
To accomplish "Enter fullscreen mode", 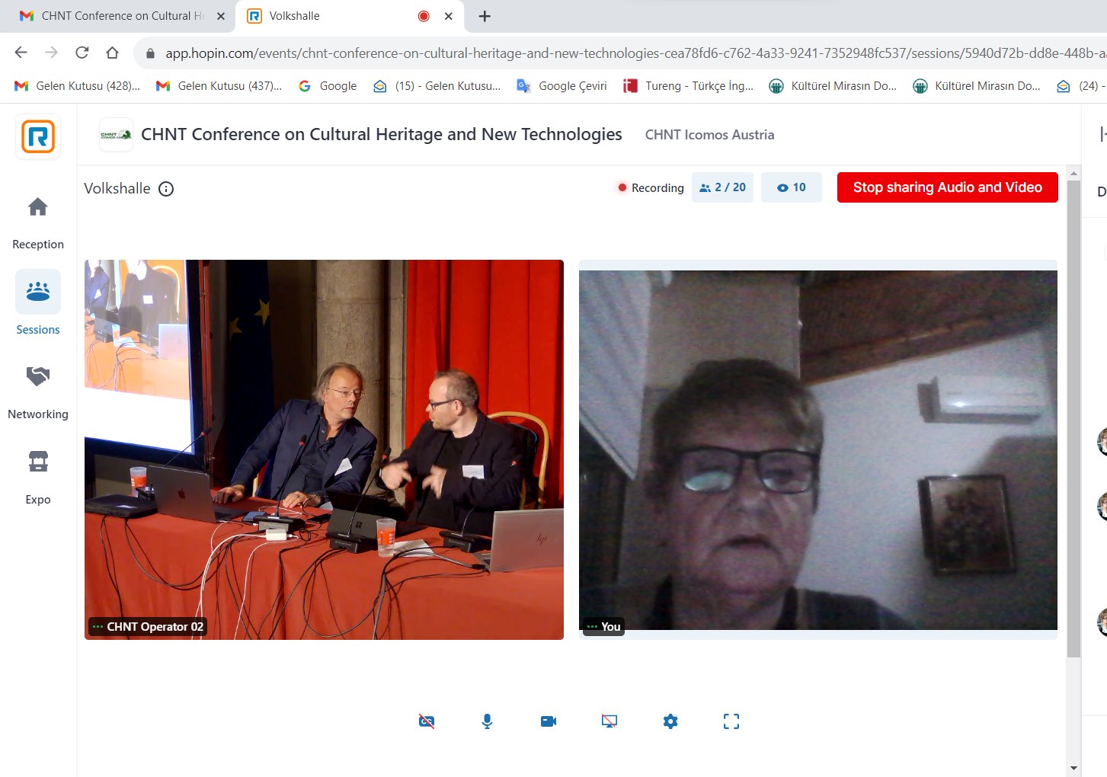I will (731, 721).
